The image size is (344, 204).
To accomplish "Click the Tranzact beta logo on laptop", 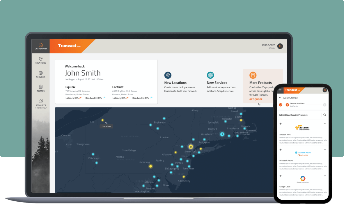I will point(69,46).
